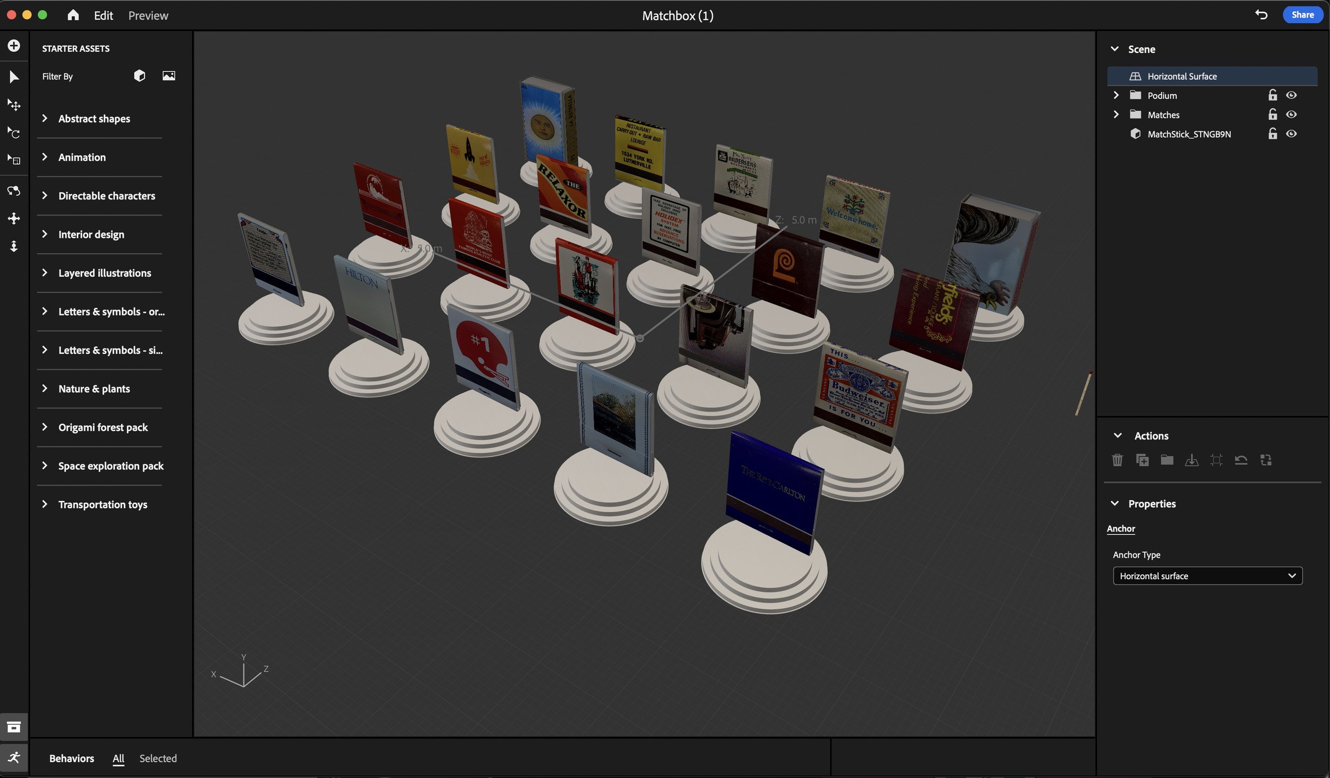Switch to Preview mode
The width and height of the screenshot is (1330, 778).
pos(148,15)
